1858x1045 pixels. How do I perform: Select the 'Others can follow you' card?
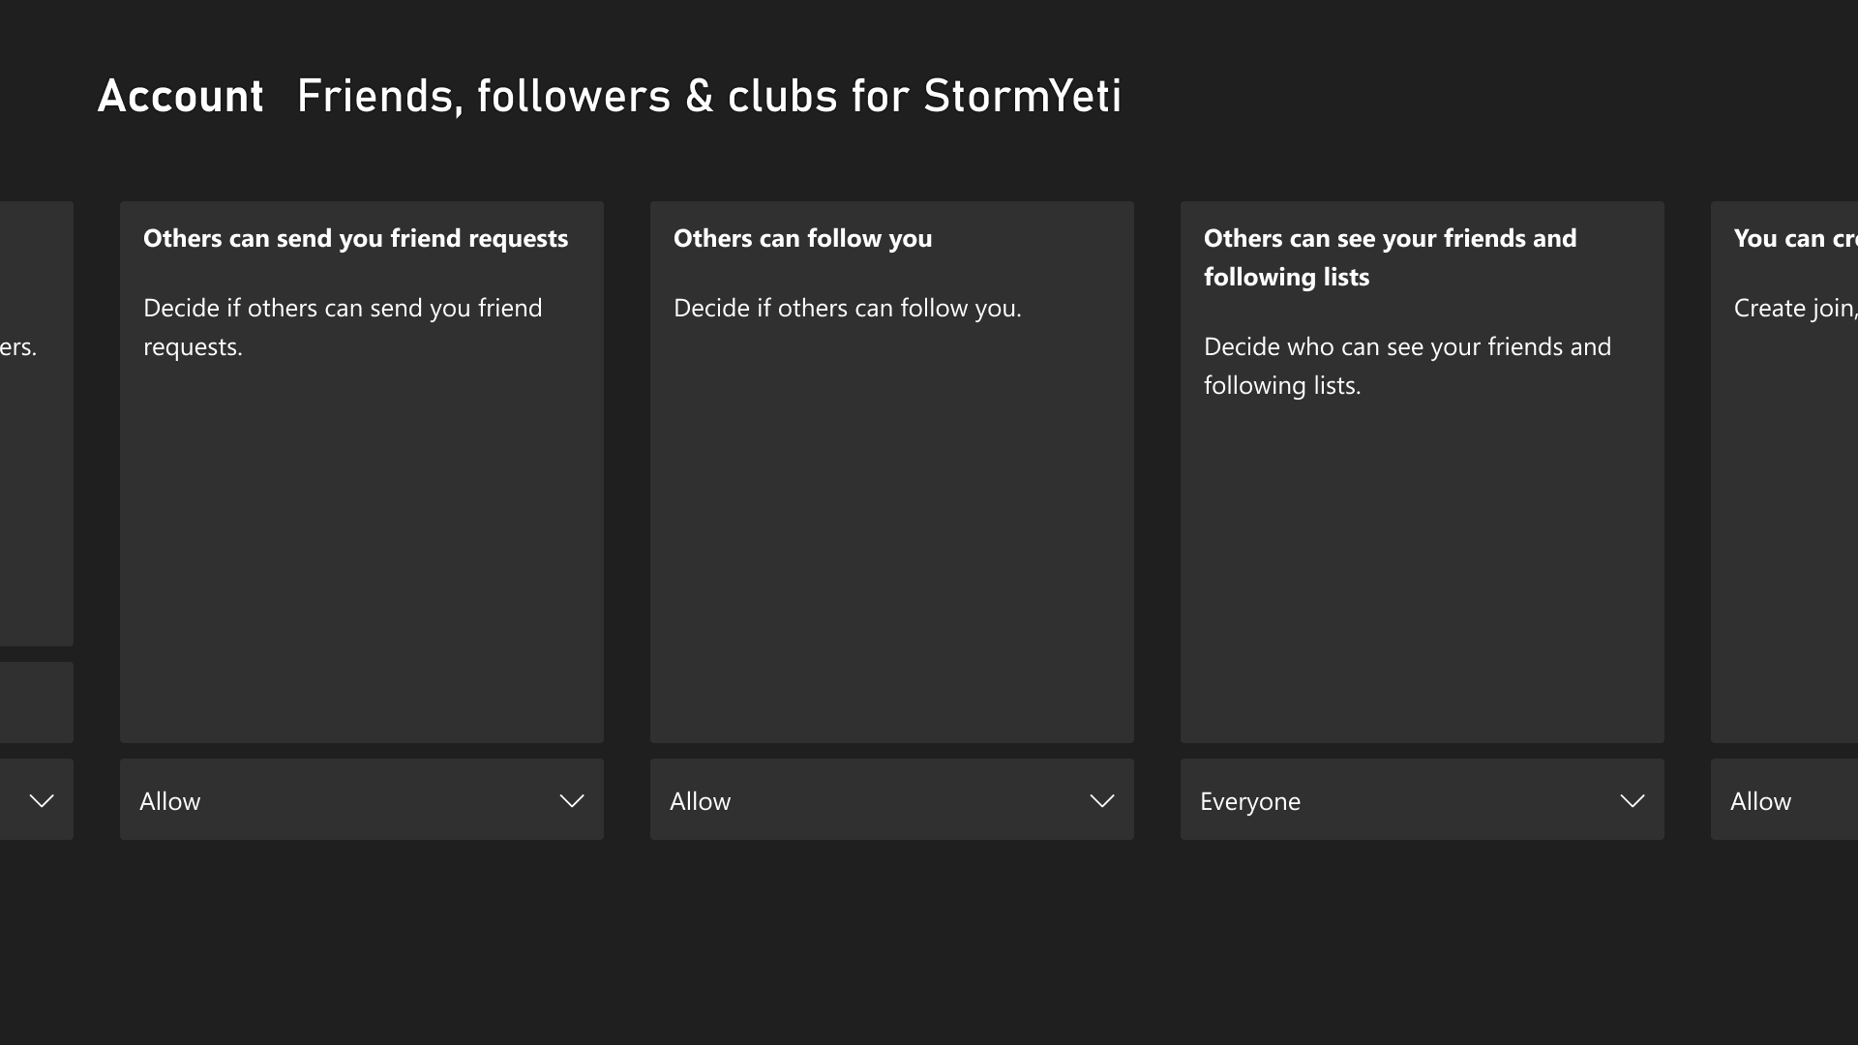(x=890, y=471)
